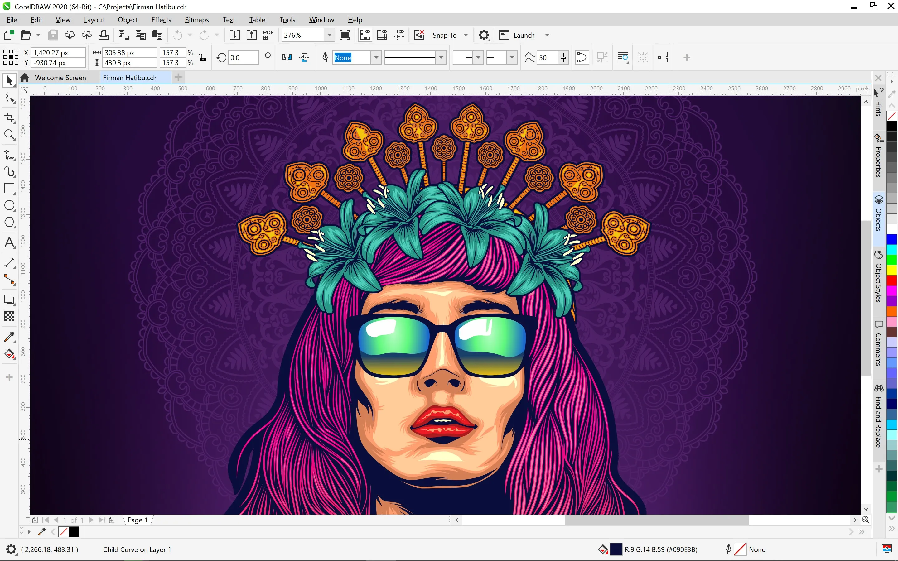
Task: Select the Zoom tool
Action: [x=9, y=134]
